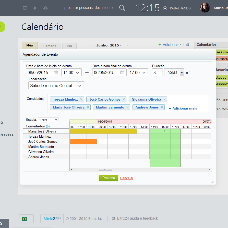
Task: Expand the start time 14:00 dropdown
Action: (71, 73)
